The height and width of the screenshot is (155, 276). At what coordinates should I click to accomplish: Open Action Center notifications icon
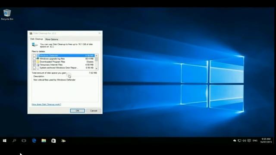(249, 141)
